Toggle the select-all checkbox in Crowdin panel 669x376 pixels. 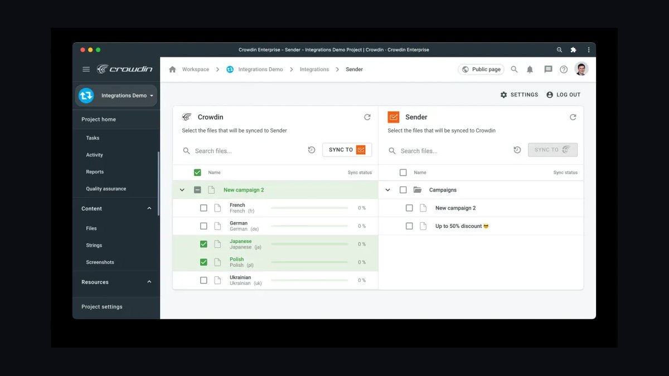click(197, 173)
